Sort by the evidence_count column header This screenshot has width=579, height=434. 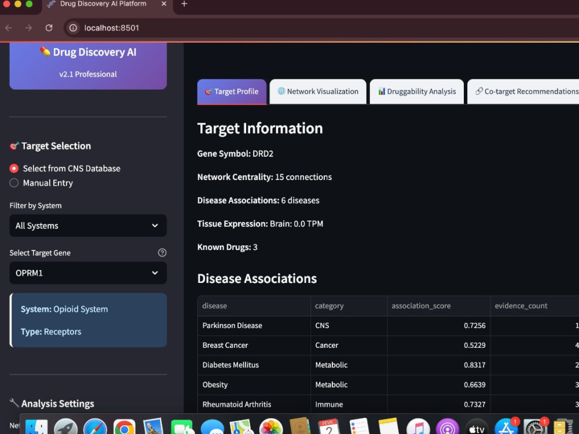[534, 306]
